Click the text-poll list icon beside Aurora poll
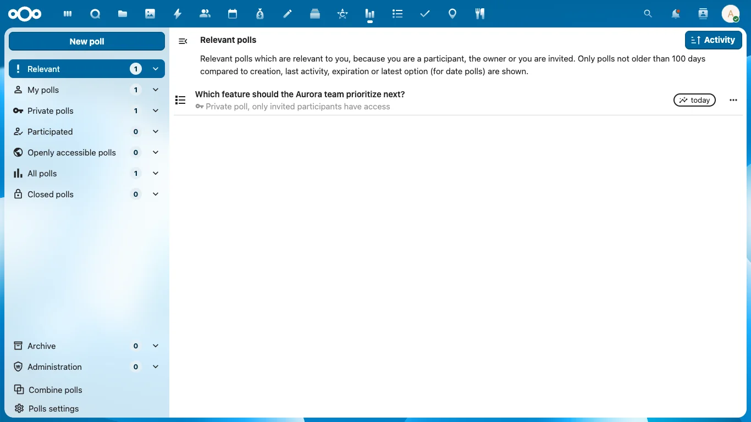 click(x=180, y=100)
